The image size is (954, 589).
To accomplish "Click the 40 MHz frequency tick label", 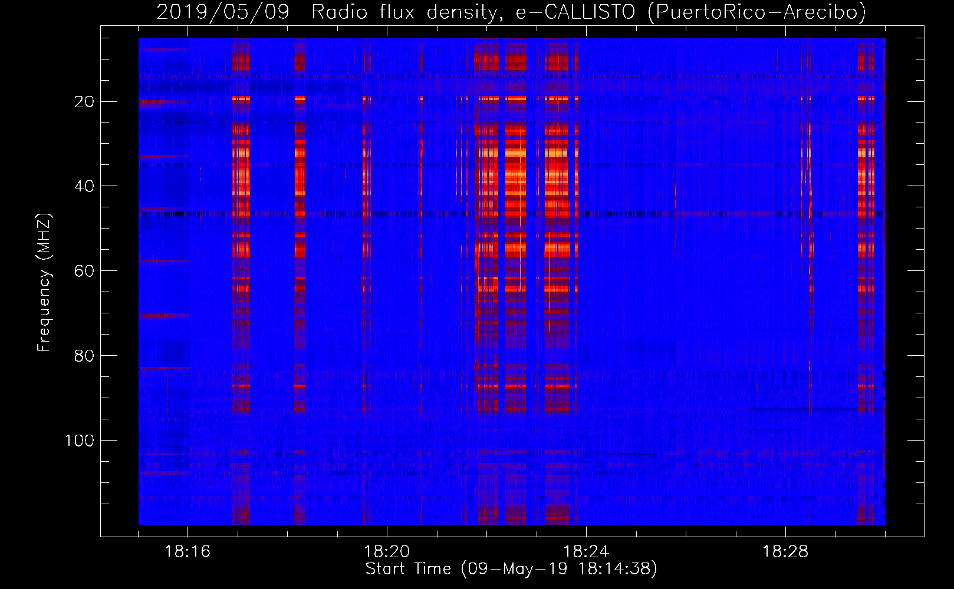I will pyautogui.click(x=84, y=187).
